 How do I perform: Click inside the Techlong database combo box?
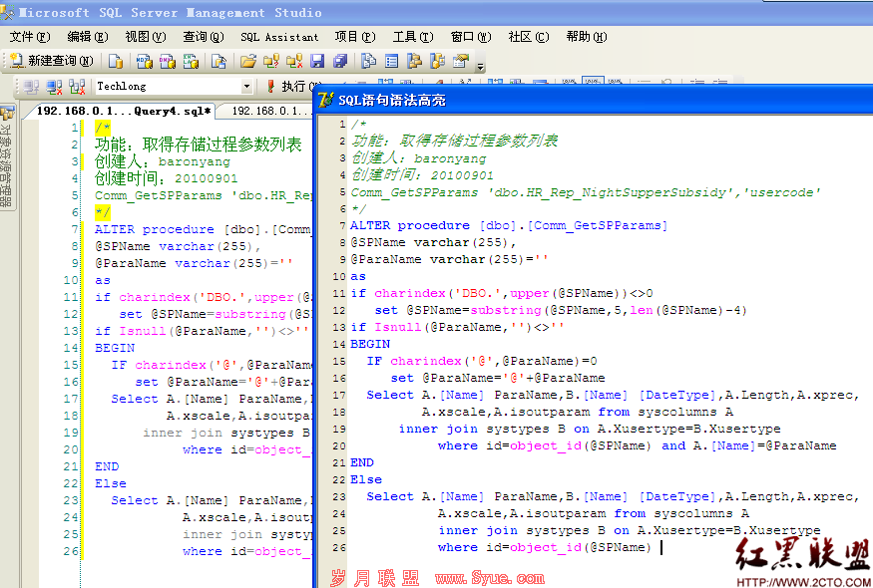tap(169, 87)
